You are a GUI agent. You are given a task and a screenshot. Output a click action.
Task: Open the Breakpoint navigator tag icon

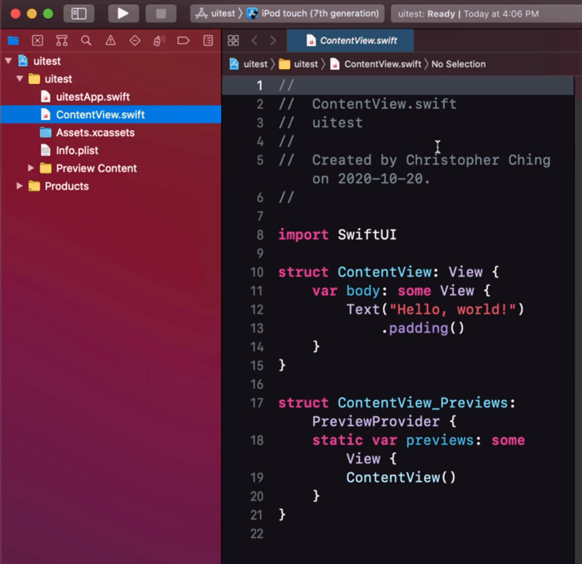(184, 40)
